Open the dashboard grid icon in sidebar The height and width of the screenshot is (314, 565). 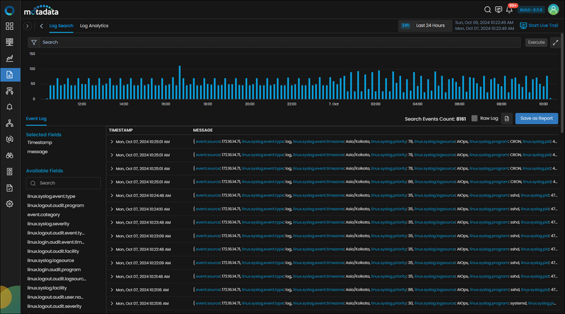pos(10,26)
